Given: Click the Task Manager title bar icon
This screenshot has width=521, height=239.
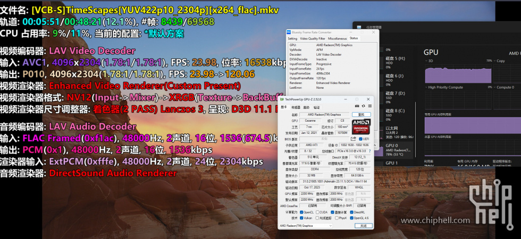Looking at the screenshot, I should coord(359,27).
